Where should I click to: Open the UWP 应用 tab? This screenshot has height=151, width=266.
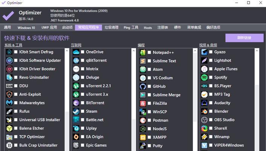[49, 28]
